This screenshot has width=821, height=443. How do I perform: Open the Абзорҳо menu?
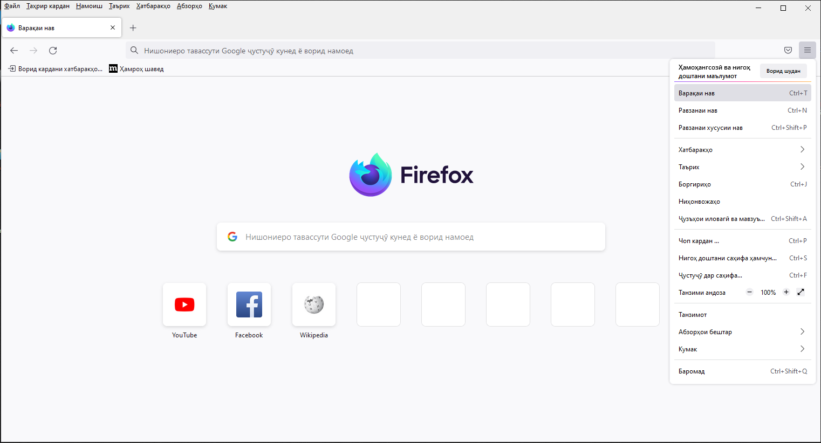[x=189, y=6]
